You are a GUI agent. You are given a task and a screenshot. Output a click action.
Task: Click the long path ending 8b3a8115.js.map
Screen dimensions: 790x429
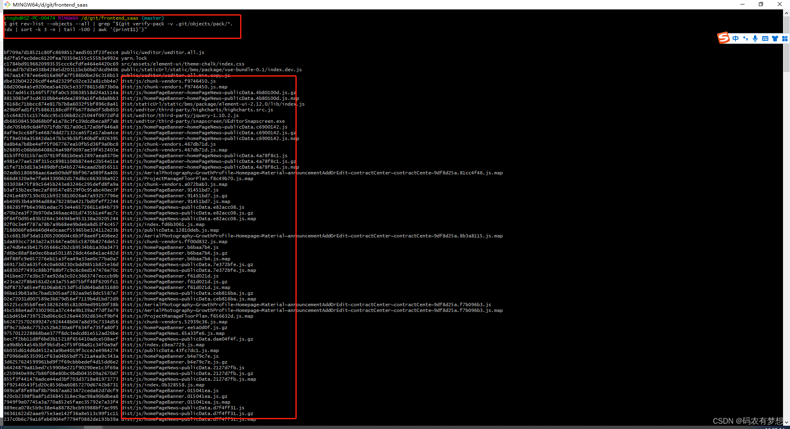[312, 236]
